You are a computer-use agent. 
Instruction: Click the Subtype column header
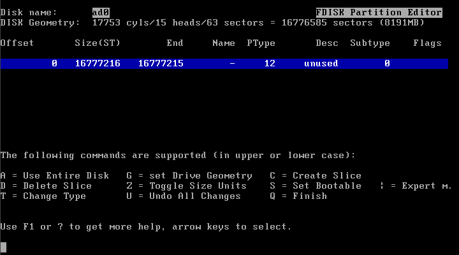370,43
